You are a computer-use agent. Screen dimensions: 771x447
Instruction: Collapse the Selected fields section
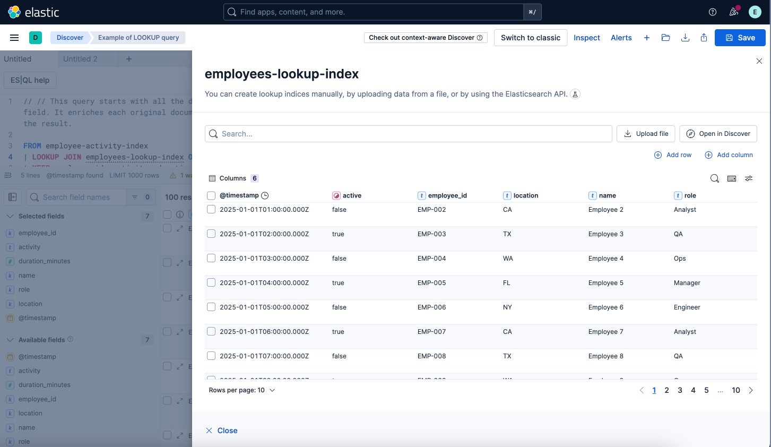pos(11,216)
